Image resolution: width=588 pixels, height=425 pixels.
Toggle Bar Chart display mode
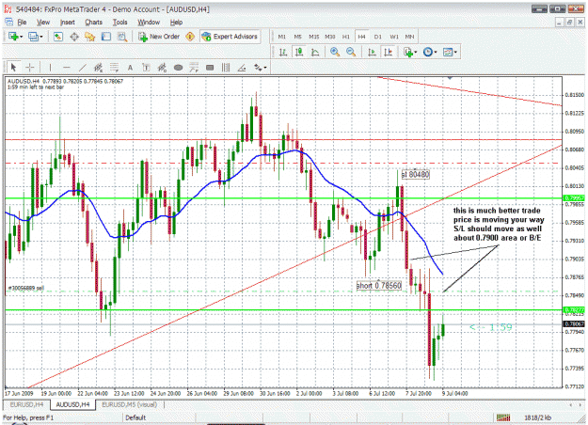coord(283,52)
